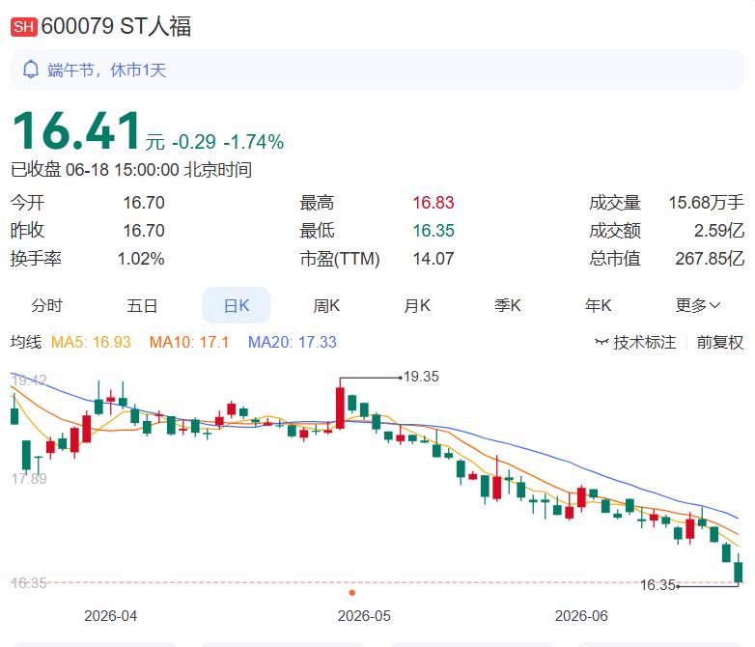Click the MA5: 16.93 indicator label
Viewport: 755px width, 647px height.
(91, 343)
